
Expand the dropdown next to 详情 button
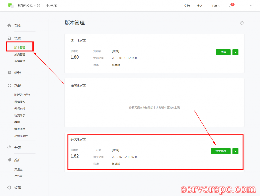[235, 52]
